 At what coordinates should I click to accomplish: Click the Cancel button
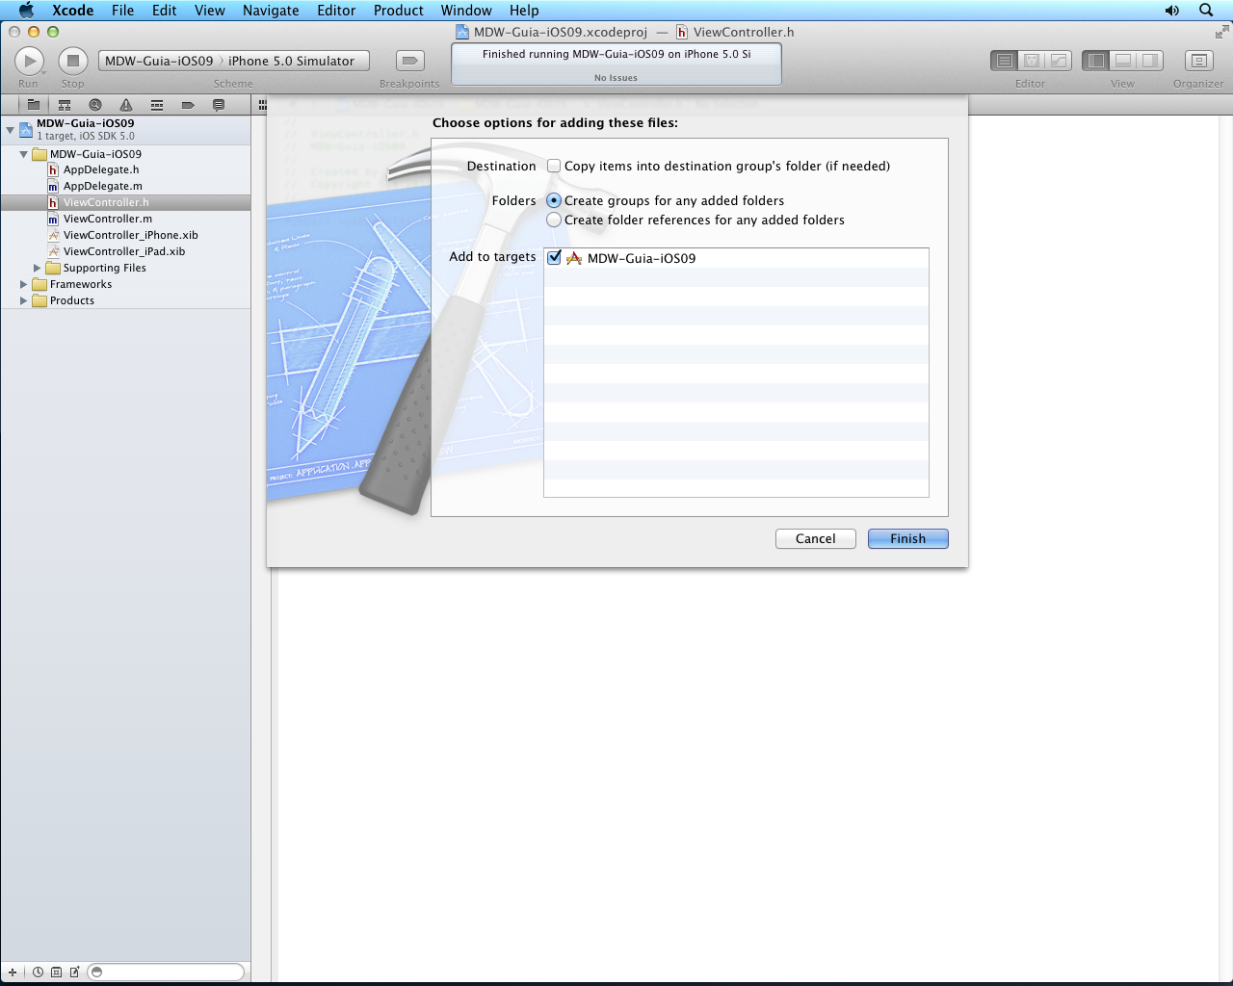click(816, 538)
